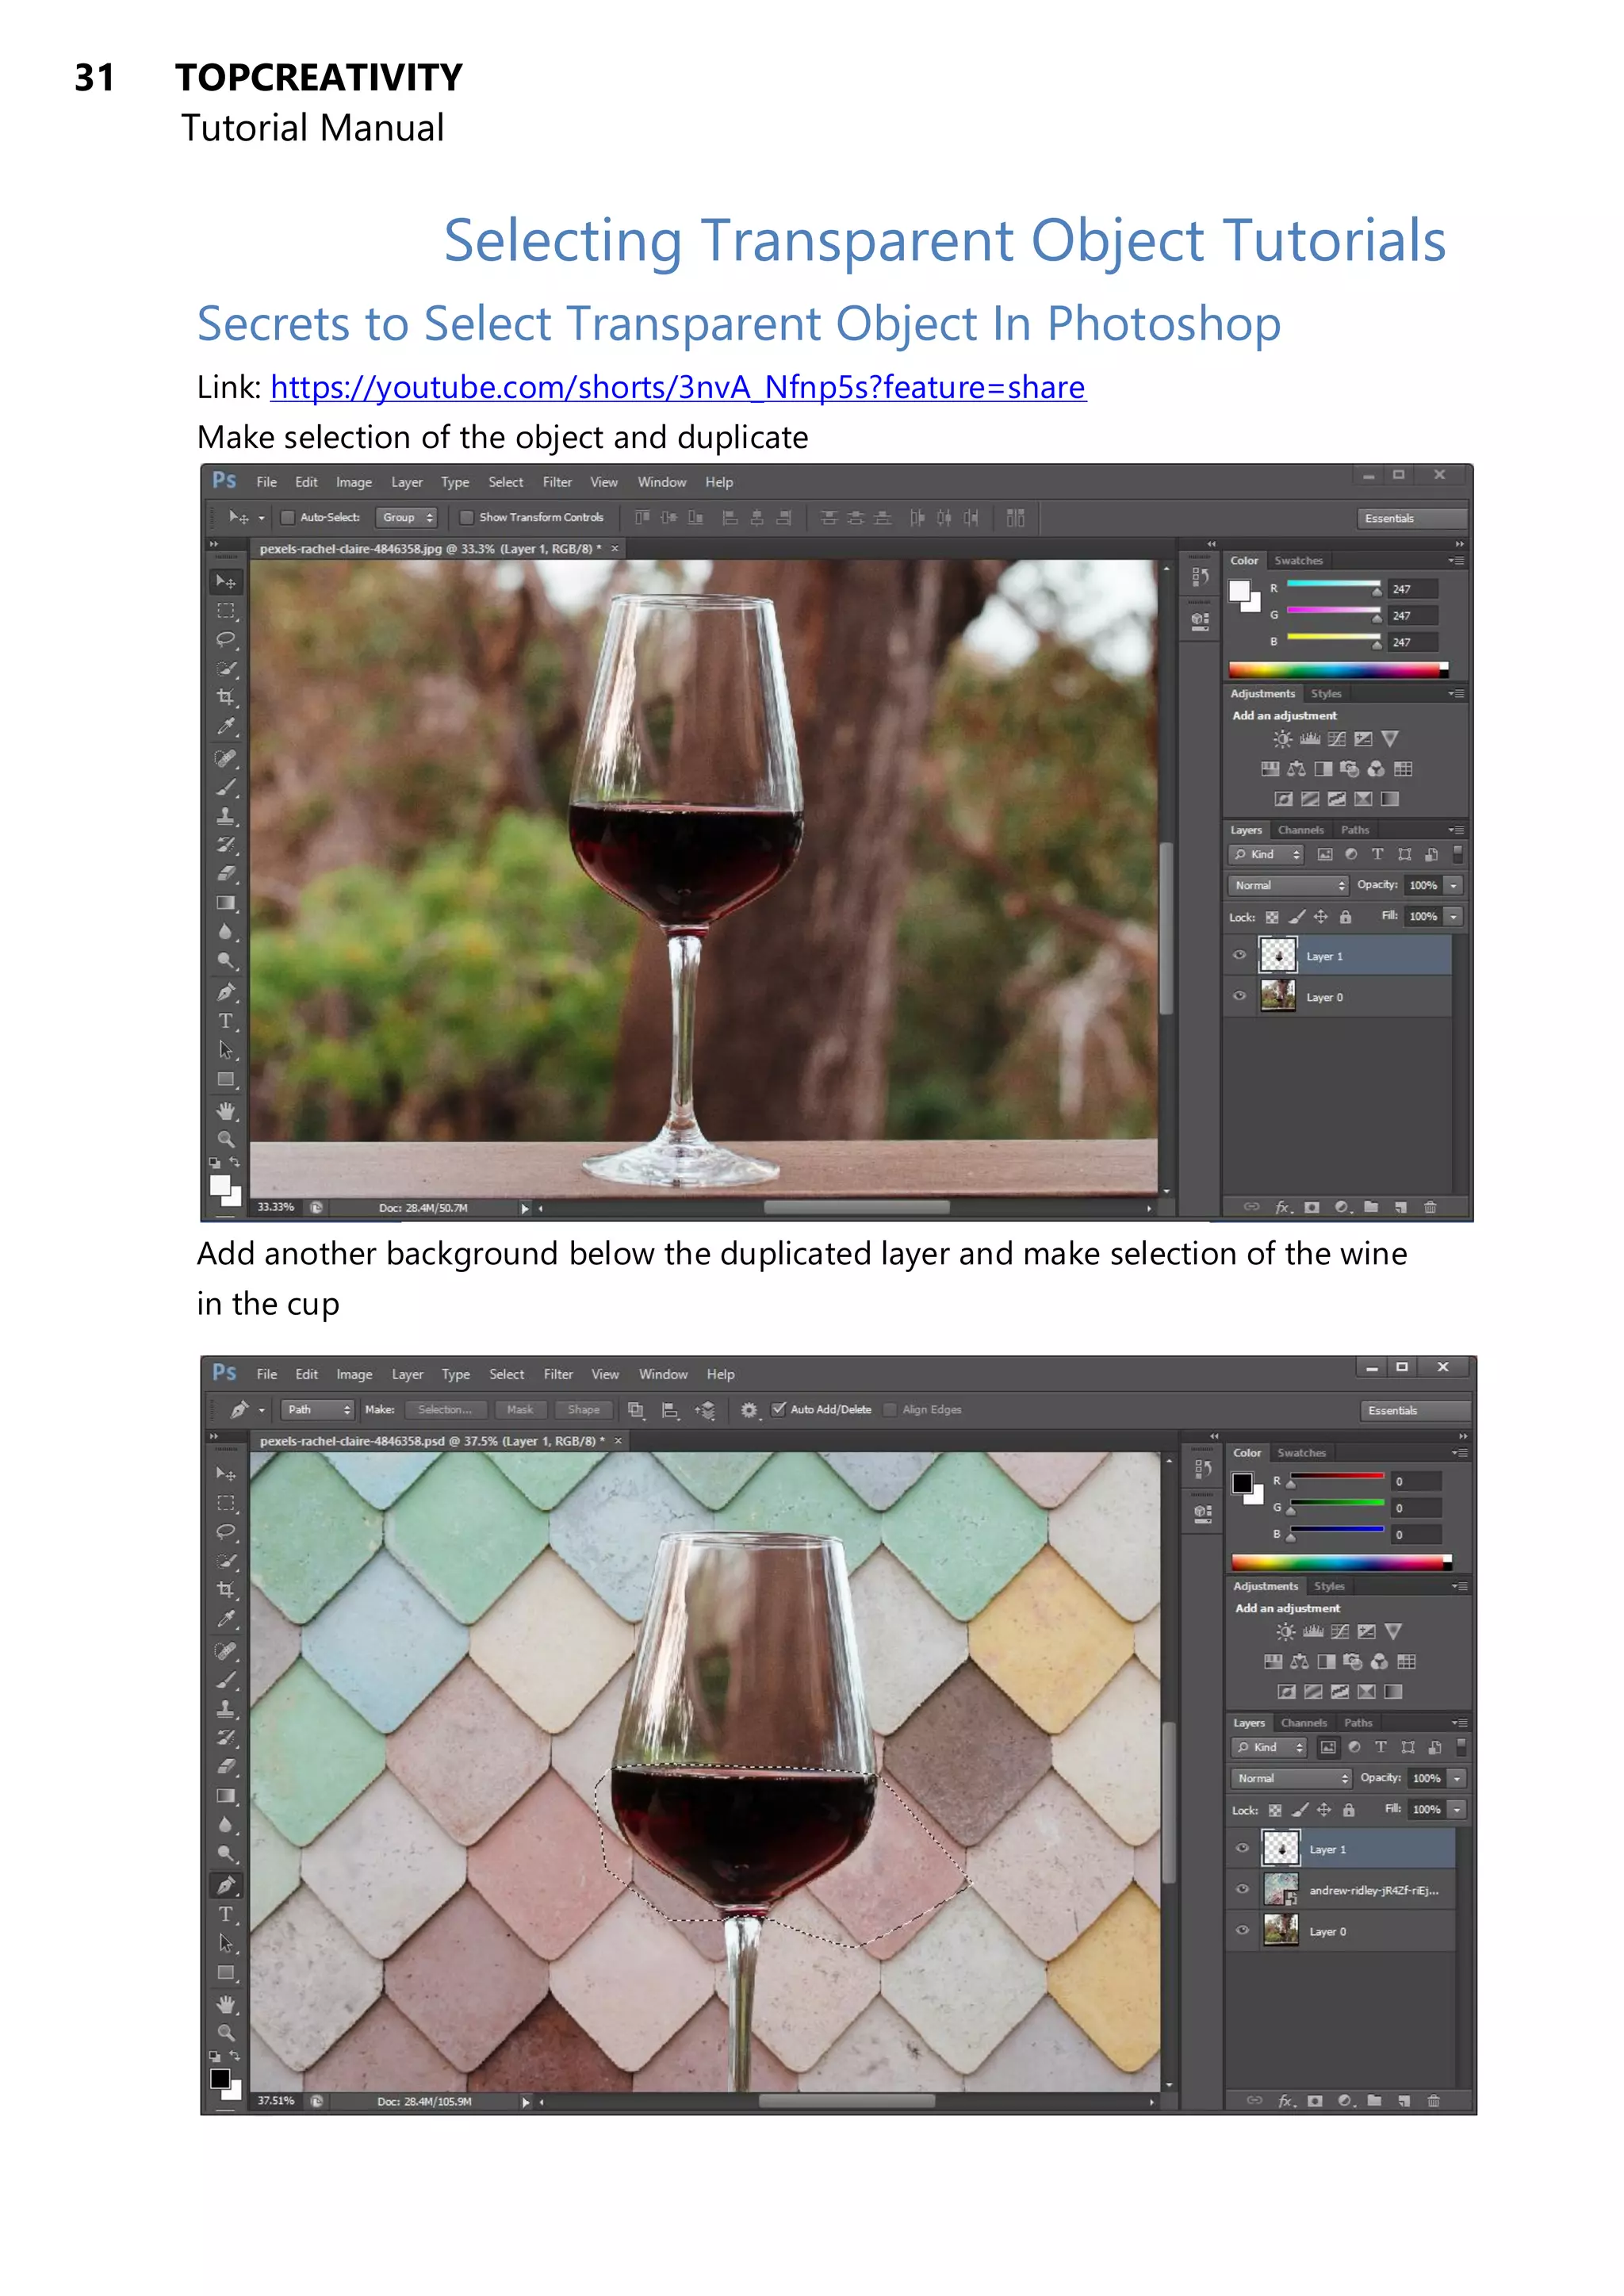Click the delete layer trash icon in top window

[x=1430, y=1207]
